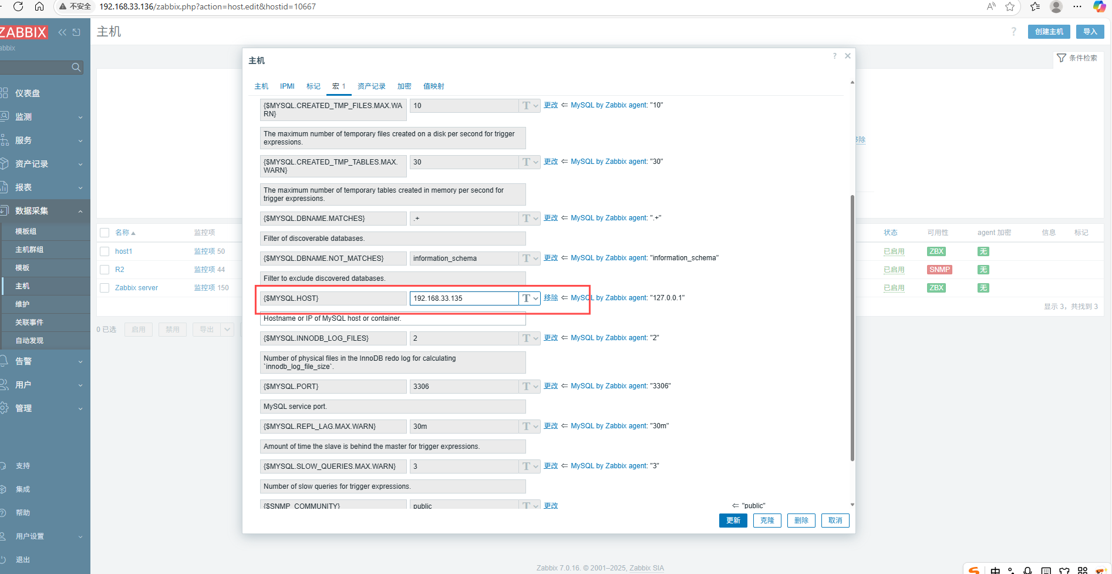Switch to the IPMI tab

click(287, 86)
